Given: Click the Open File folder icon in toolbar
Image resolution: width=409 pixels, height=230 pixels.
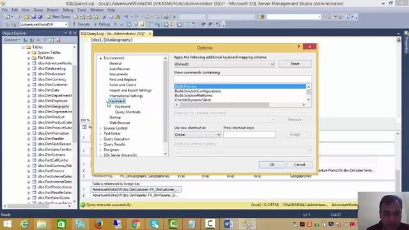Looking at the screenshot, I should click(x=27, y=17).
